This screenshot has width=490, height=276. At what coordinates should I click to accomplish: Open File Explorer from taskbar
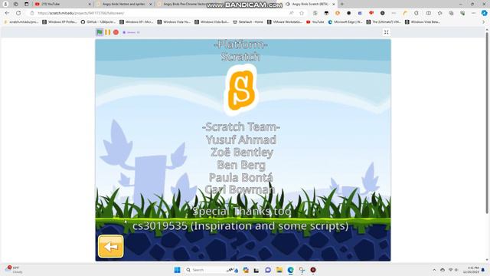click(x=279, y=270)
